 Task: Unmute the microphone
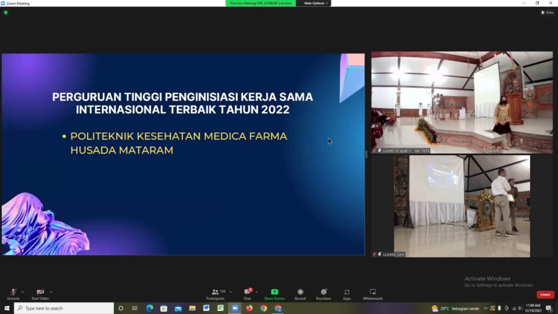13,293
